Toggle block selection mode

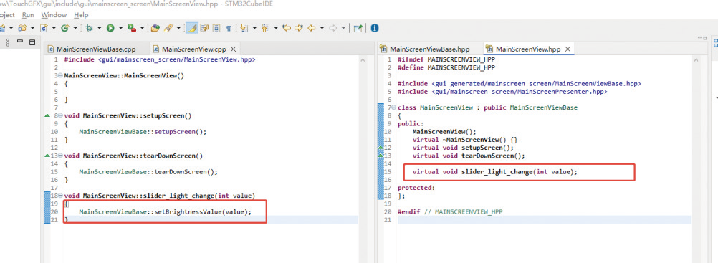(216, 28)
